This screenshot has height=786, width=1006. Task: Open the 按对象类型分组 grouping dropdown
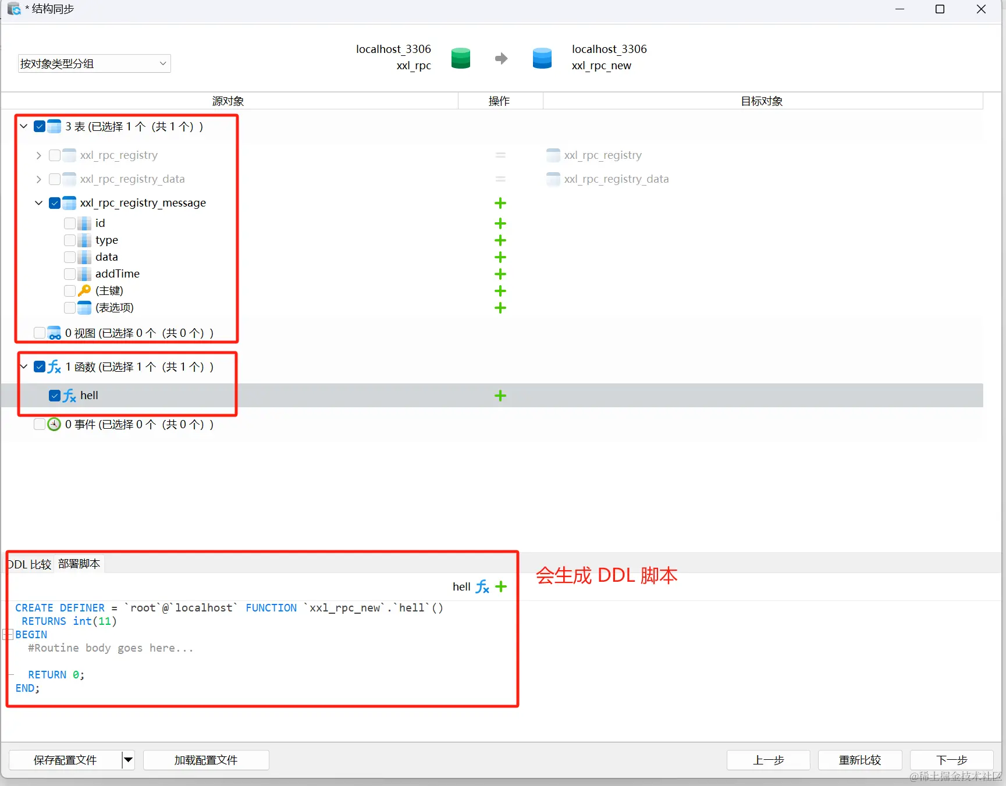(x=94, y=63)
